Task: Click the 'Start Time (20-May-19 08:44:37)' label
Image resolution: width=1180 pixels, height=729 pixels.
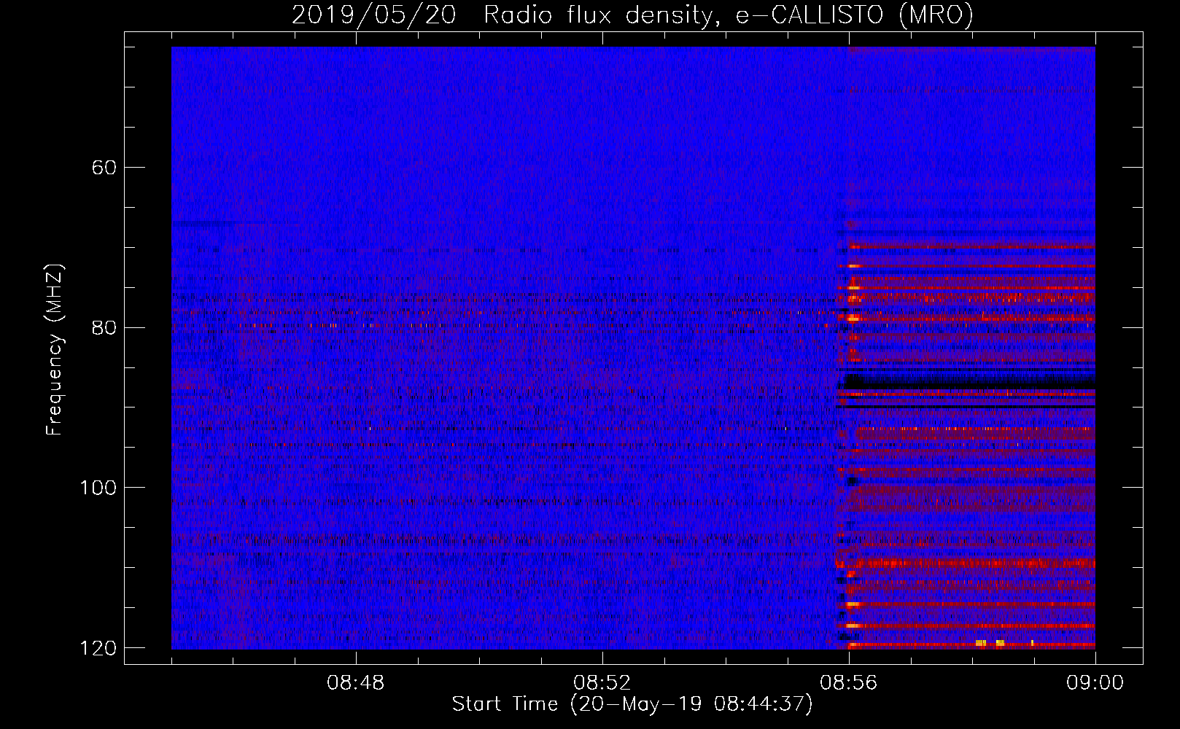Action: [632, 704]
